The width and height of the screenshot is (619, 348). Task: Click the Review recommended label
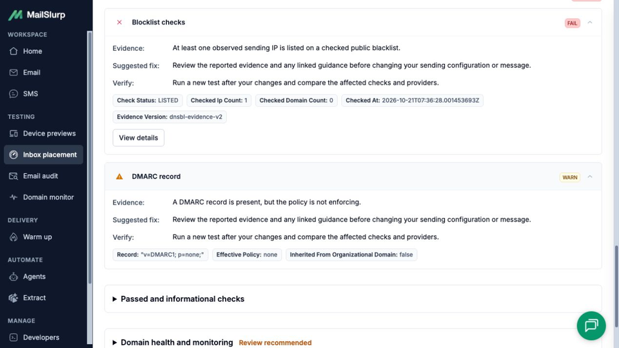coord(275,342)
